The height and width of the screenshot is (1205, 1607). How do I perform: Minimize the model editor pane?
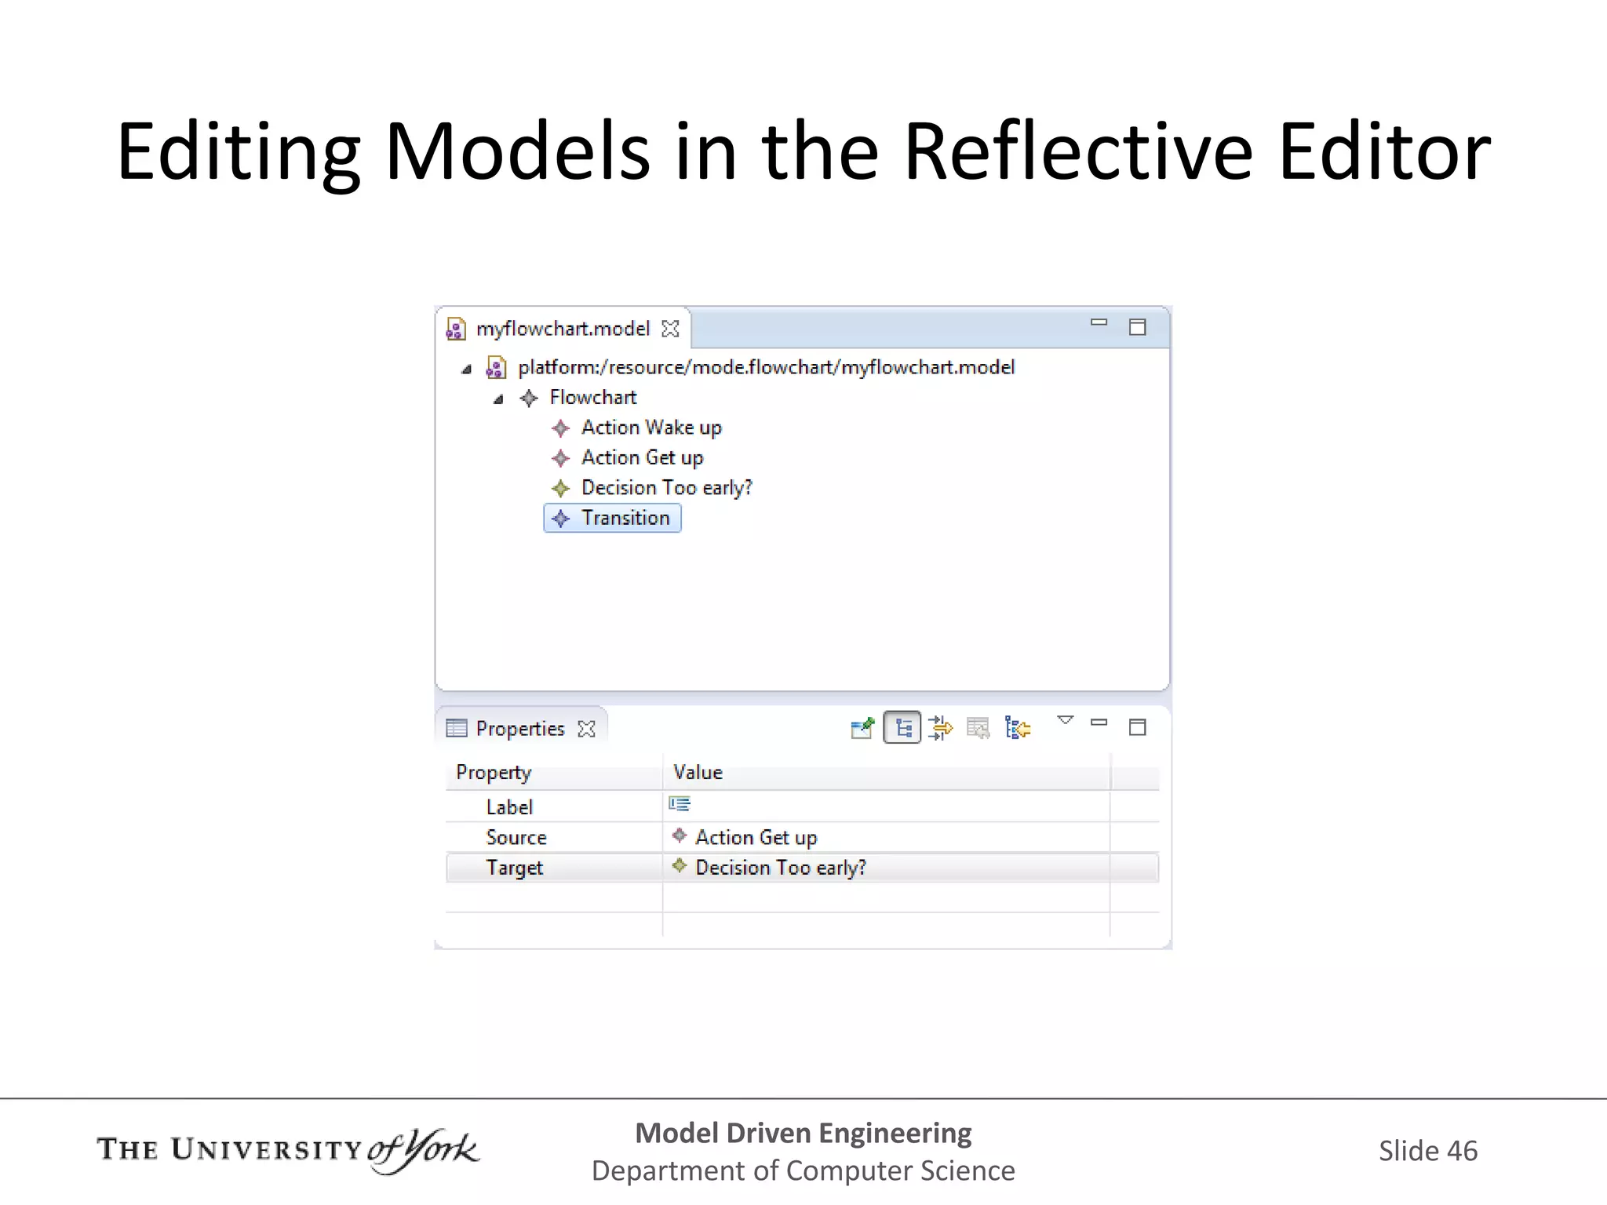(1099, 322)
